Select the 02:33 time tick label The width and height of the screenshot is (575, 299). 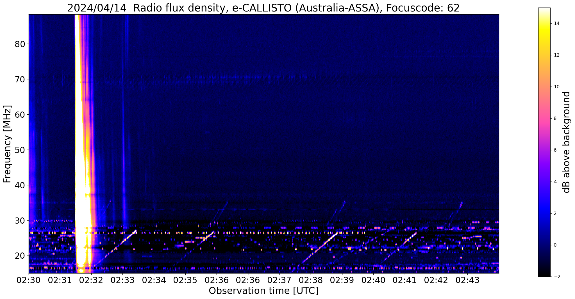tap(123, 280)
